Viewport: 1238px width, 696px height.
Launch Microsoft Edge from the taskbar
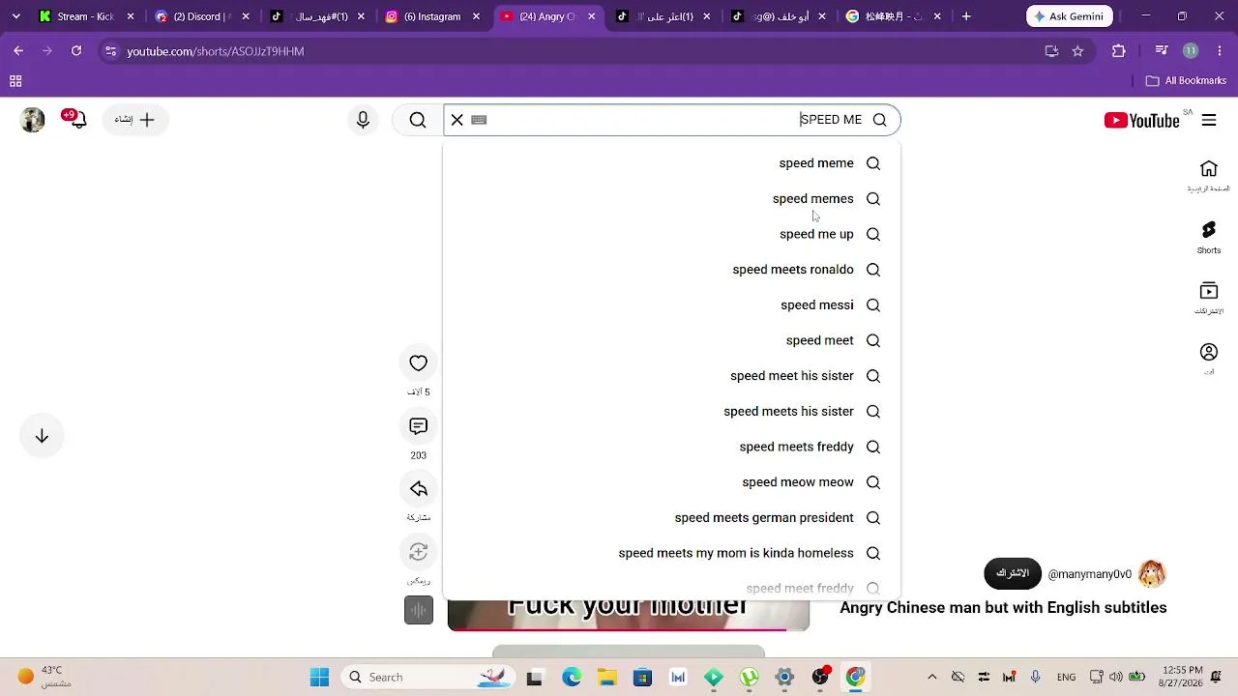(571, 678)
